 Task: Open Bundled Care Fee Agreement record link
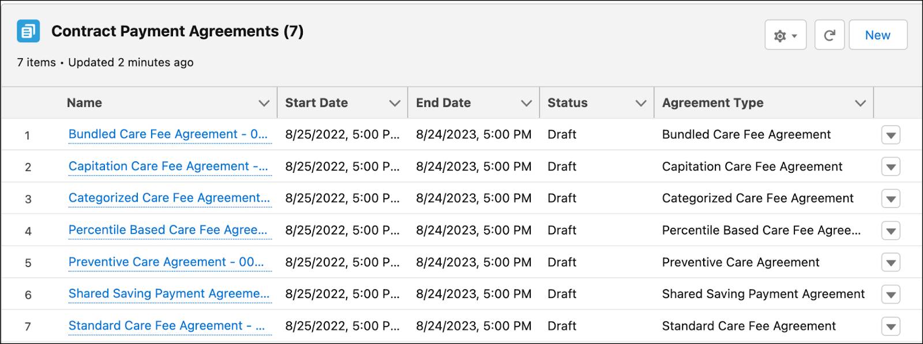pyautogui.click(x=168, y=134)
